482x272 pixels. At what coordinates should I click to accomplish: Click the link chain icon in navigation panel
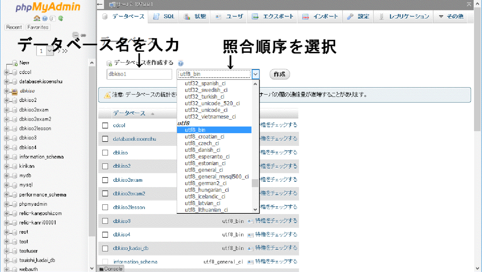coord(83,35)
